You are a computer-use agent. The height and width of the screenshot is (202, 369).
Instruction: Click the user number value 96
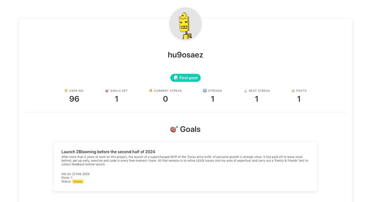click(74, 99)
